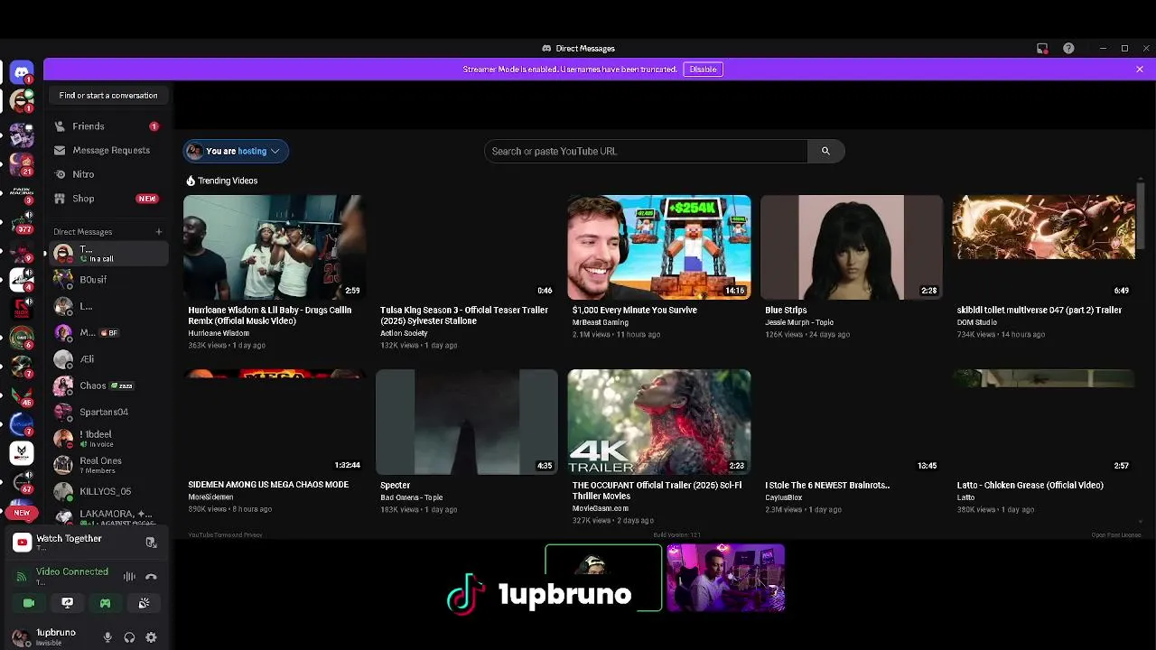Open the Æli direct message
Image resolution: width=1156 pixels, height=650 pixels.
pyautogui.click(x=107, y=359)
